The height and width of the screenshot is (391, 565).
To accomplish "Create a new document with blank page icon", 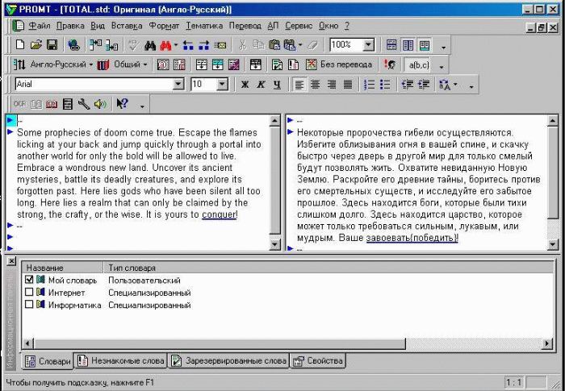I will (20, 45).
